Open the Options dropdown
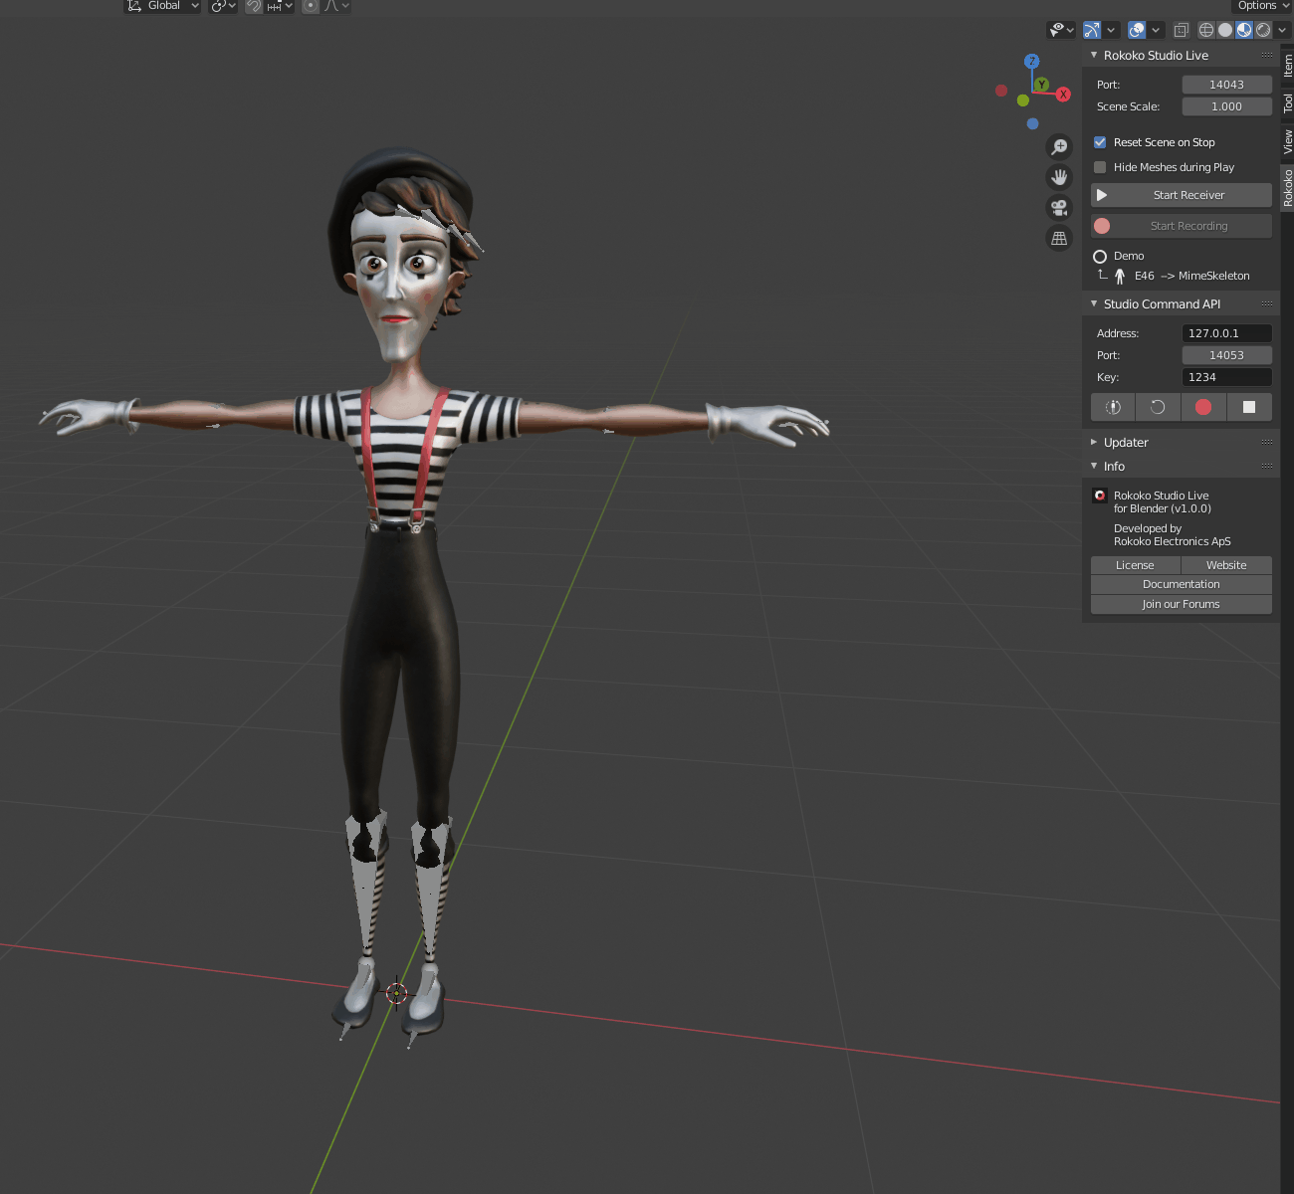1294x1194 pixels. [1262, 6]
